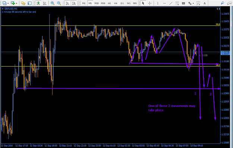Image resolution: width=233 pixels, height=148 pixels.
Task: Toggle chart auto scroll button
Action: click(x=67, y=3)
